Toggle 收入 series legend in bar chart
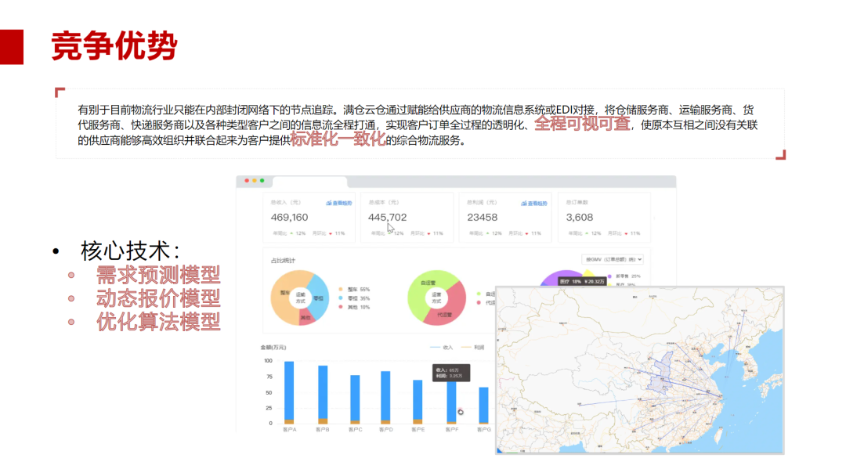Viewport: 846px width, 469px height. [441, 347]
